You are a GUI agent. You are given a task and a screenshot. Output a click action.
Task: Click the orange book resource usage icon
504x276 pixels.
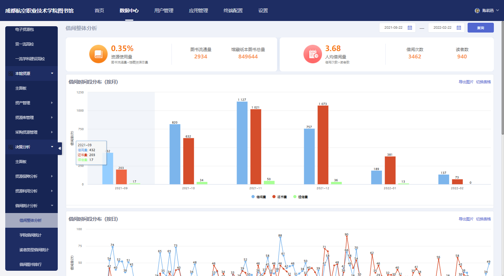tap(98, 54)
